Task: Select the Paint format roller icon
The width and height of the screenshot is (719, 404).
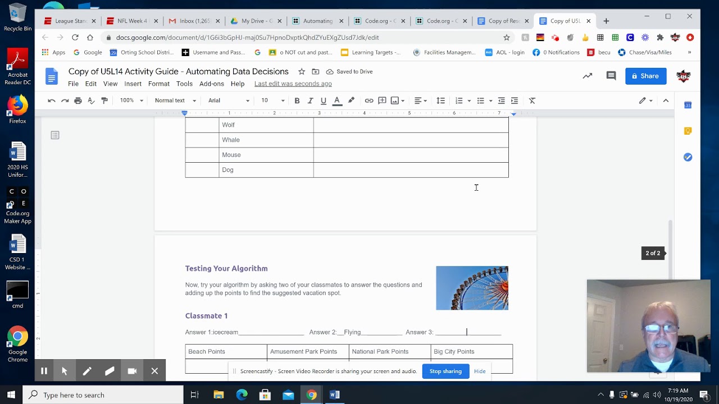Action: point(104,100)
